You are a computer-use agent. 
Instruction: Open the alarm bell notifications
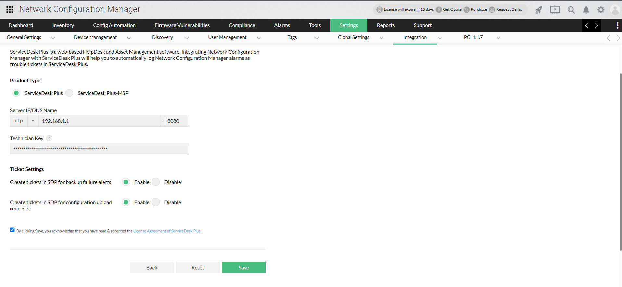586,10
